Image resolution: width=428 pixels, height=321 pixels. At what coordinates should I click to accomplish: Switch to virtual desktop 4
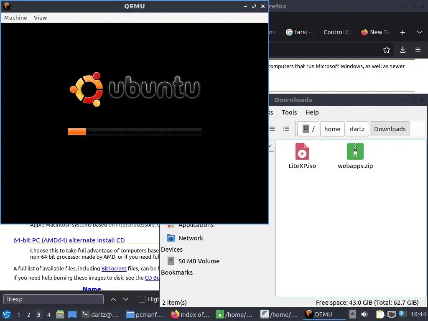point(49,315)
